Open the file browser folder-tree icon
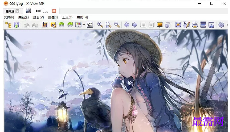 coord(8,25)
